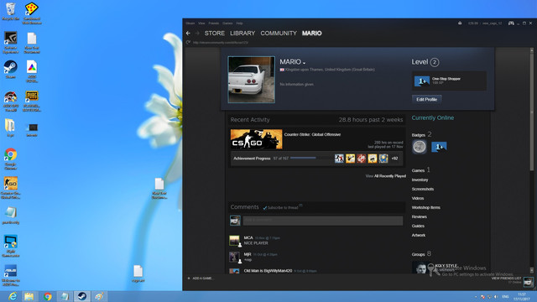
Task: Launch Google Chrome from the desktop shortcut
Action: (10, 159)
